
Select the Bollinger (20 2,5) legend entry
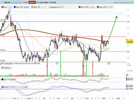tap(62, 7)
